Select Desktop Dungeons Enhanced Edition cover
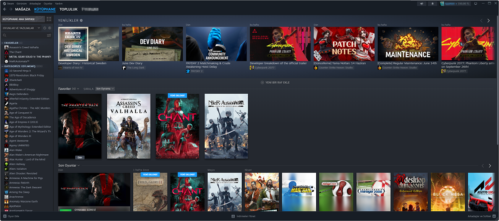The image size is (499, 221). pyautogui.click(x=410, y=192)
